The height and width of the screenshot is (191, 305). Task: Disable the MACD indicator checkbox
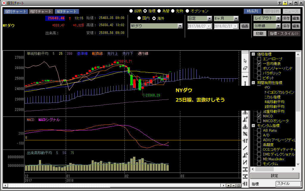(x=259, y=116)
